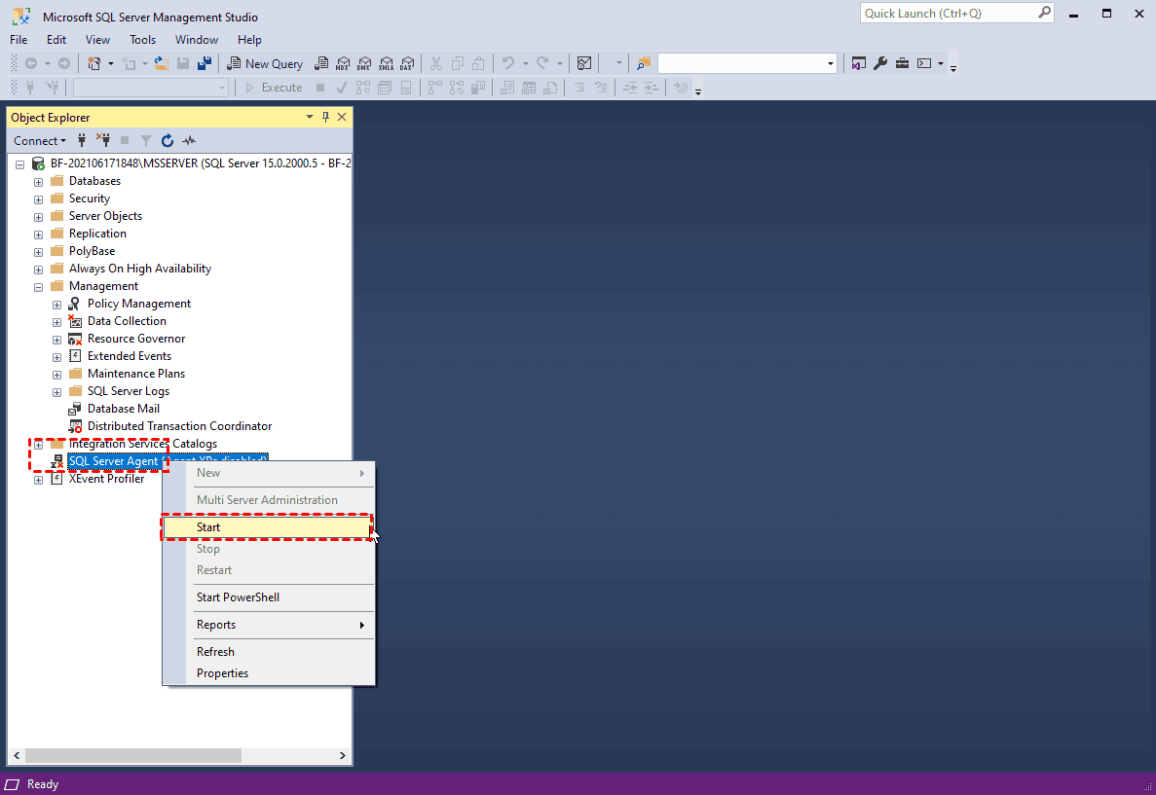
Task: Click the Refresh icon in Object Explorer toolbar
Action: pos(168,141)
